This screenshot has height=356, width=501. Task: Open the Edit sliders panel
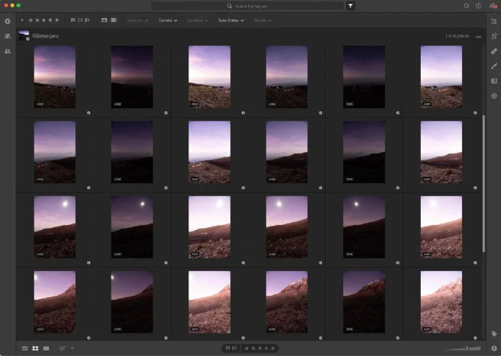[x=494, y=21]
